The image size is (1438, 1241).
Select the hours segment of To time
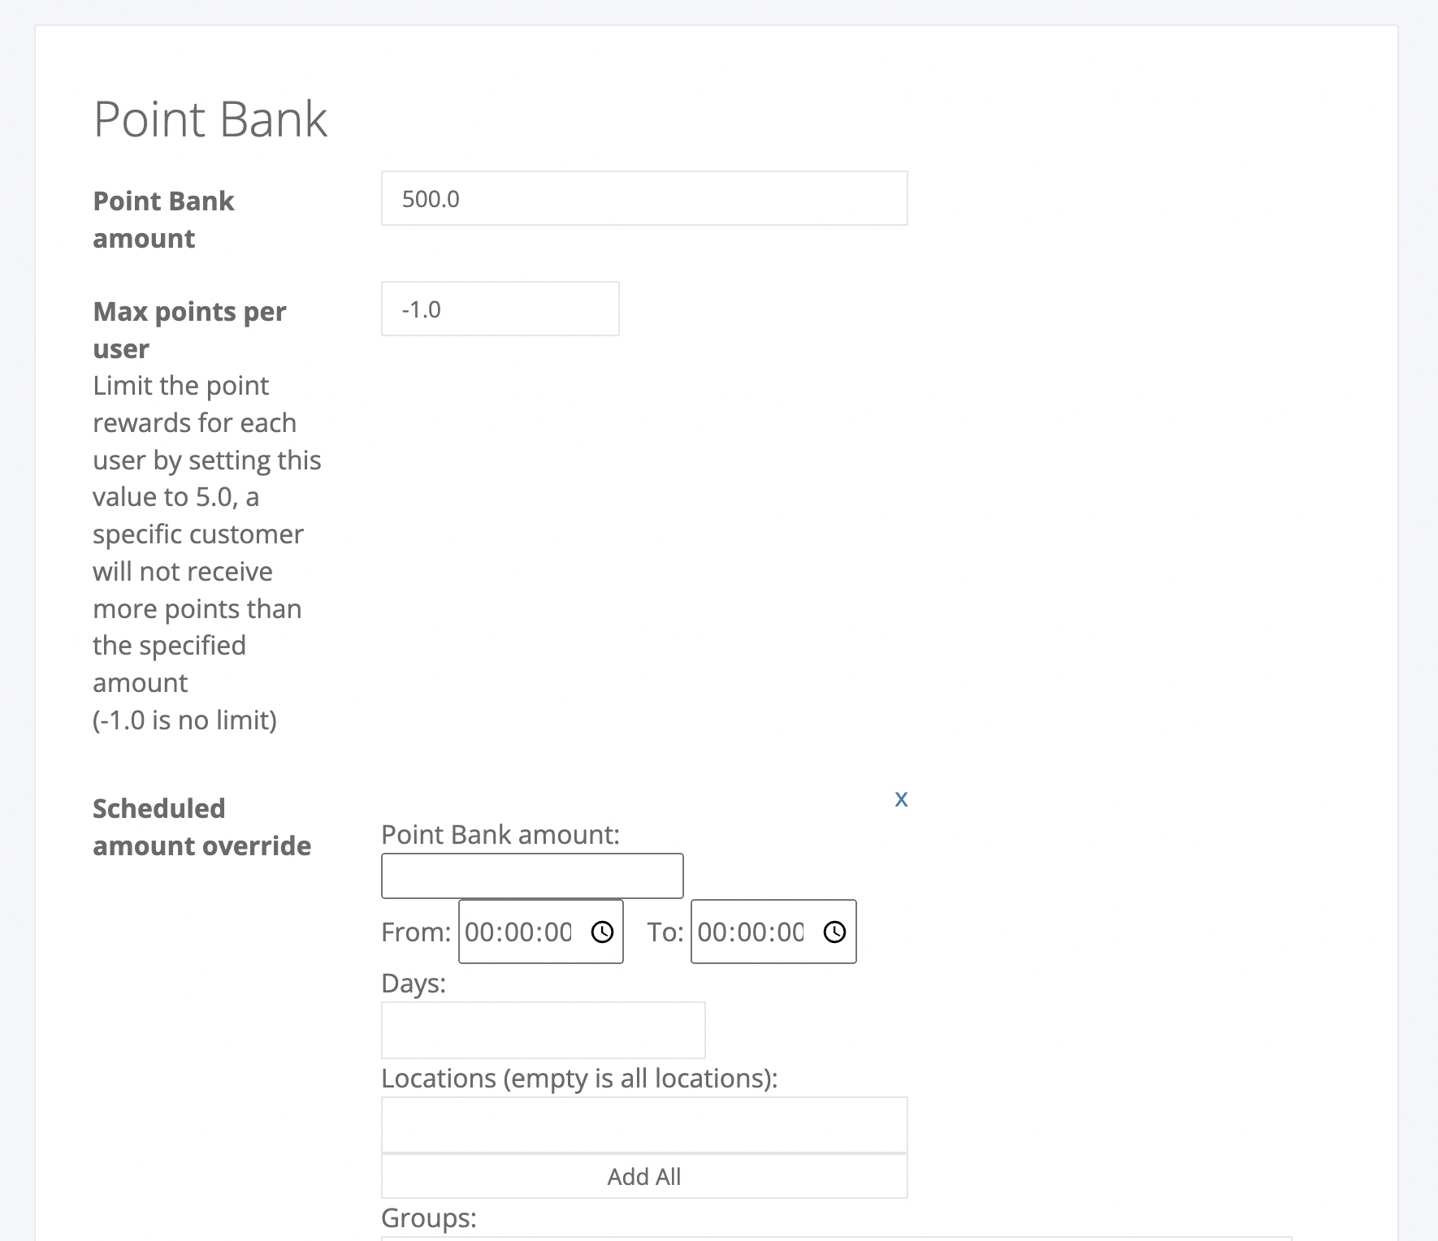[x=711, y=932]
